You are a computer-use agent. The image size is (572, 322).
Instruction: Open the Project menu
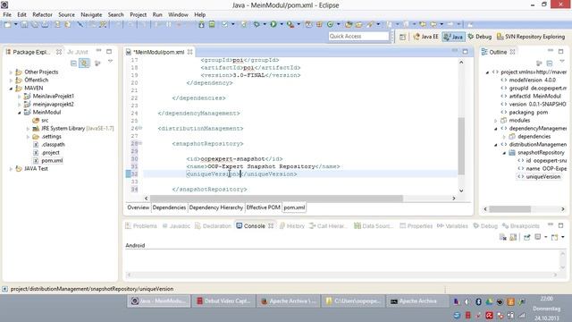point(139,14)
